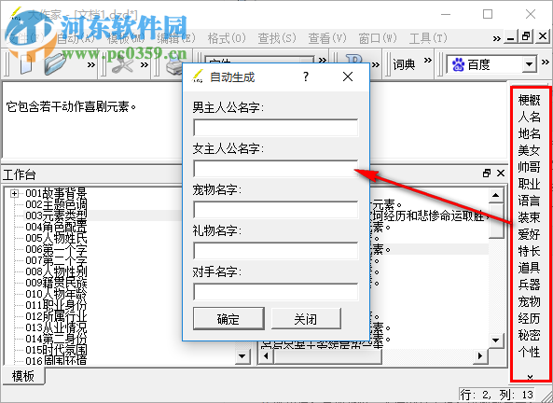Open the 百度 search engine dropdown
Viewport: 553px width, 403px height.
pyautogui.click(x=529, y=64)
